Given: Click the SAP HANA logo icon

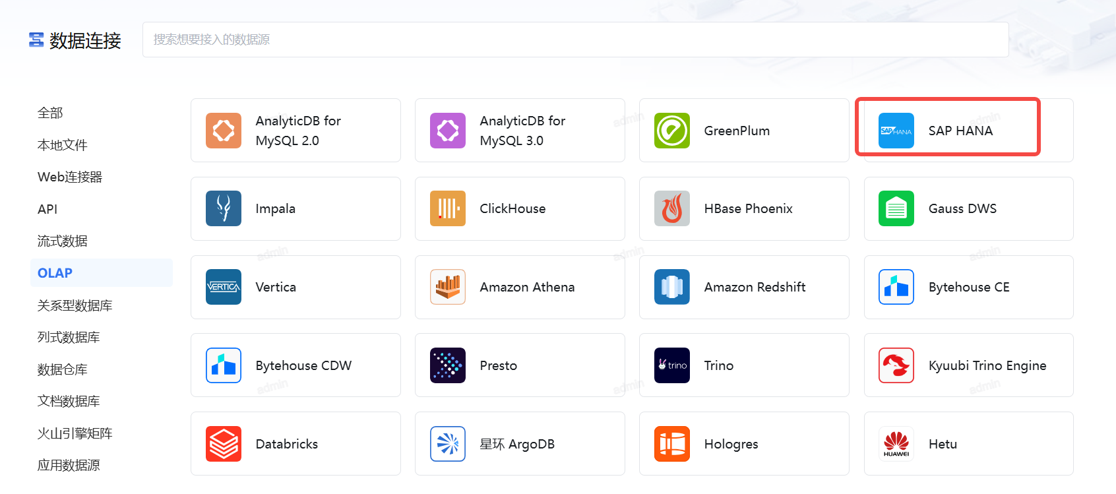Looking at the screenshot, I should 896,131.
